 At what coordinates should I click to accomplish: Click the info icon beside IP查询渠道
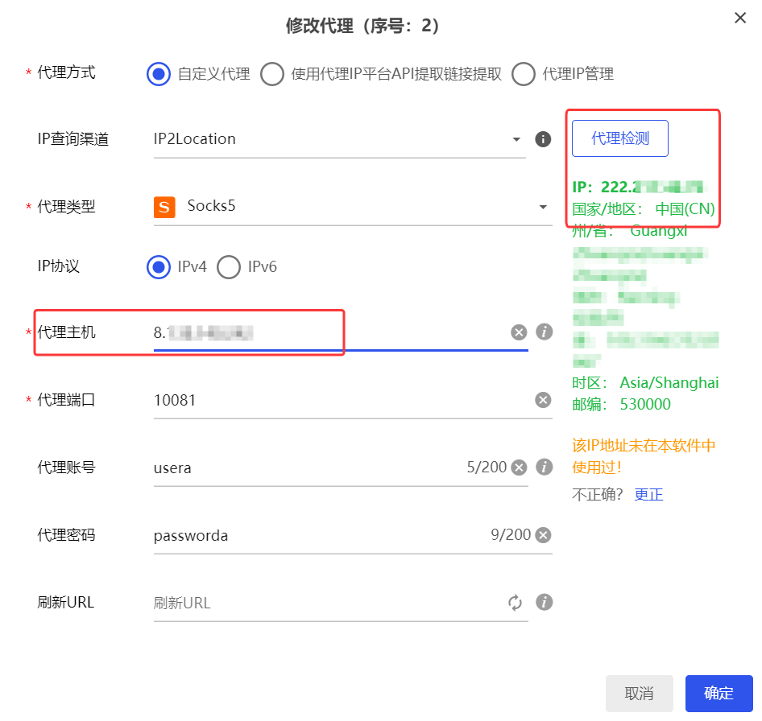pos(544,139)
